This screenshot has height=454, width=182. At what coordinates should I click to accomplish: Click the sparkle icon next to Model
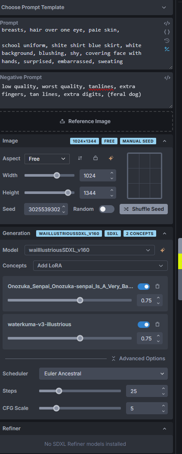163,250
